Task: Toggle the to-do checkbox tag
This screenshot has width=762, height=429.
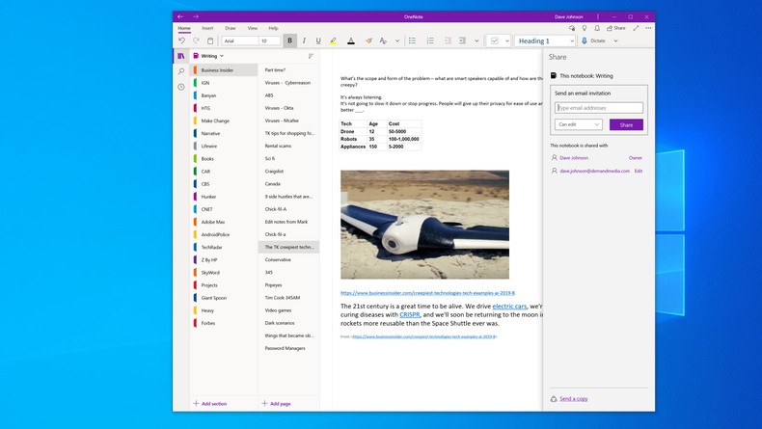Action: [x=495, y=40]
